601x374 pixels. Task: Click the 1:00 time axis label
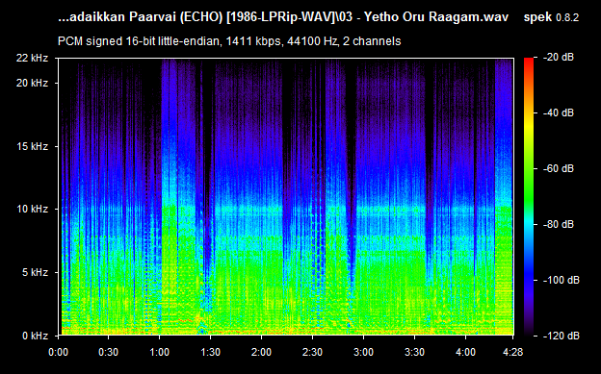tap(160, 352)
